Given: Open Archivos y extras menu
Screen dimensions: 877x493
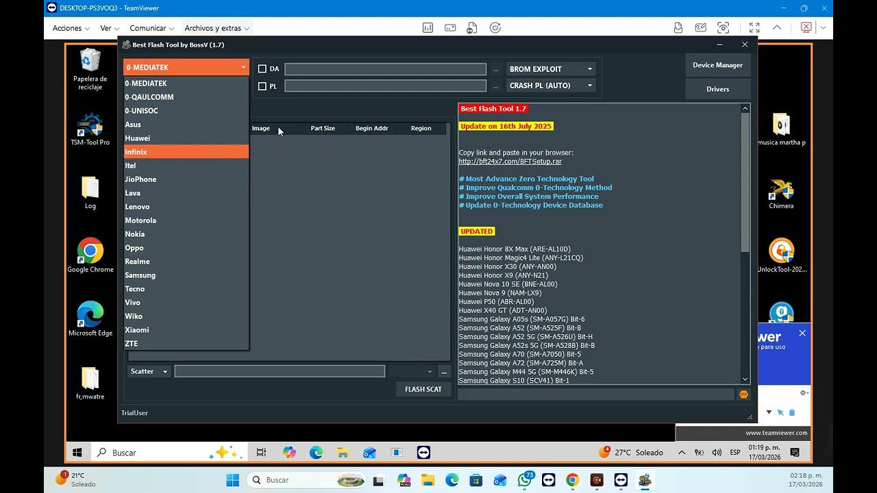Looking at the screenshot, I should pyautogui.click(x=217, y=28).
